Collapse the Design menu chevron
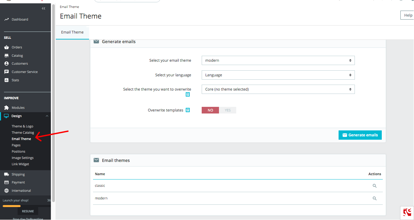The height and width of the screenshot is (220, 414). [x=47, y=116]
